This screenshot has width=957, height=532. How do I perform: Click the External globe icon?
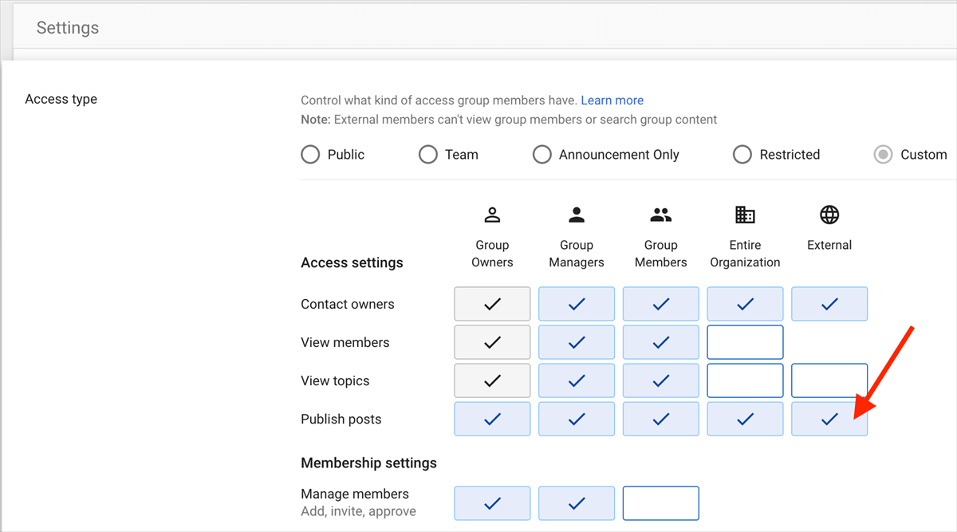click(x=829, y=215)
